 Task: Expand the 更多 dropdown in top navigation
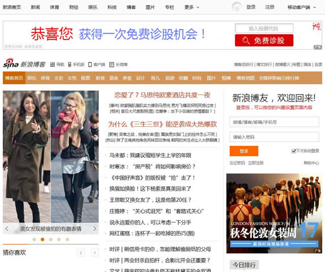(x=191, y=7)
